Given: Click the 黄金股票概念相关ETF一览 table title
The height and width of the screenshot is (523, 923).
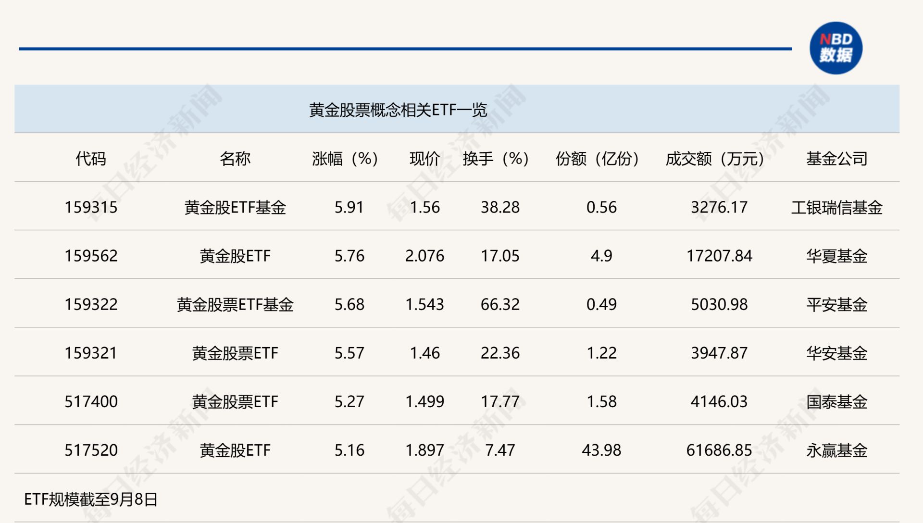Looking at the screenshot, I should (398, 110).
